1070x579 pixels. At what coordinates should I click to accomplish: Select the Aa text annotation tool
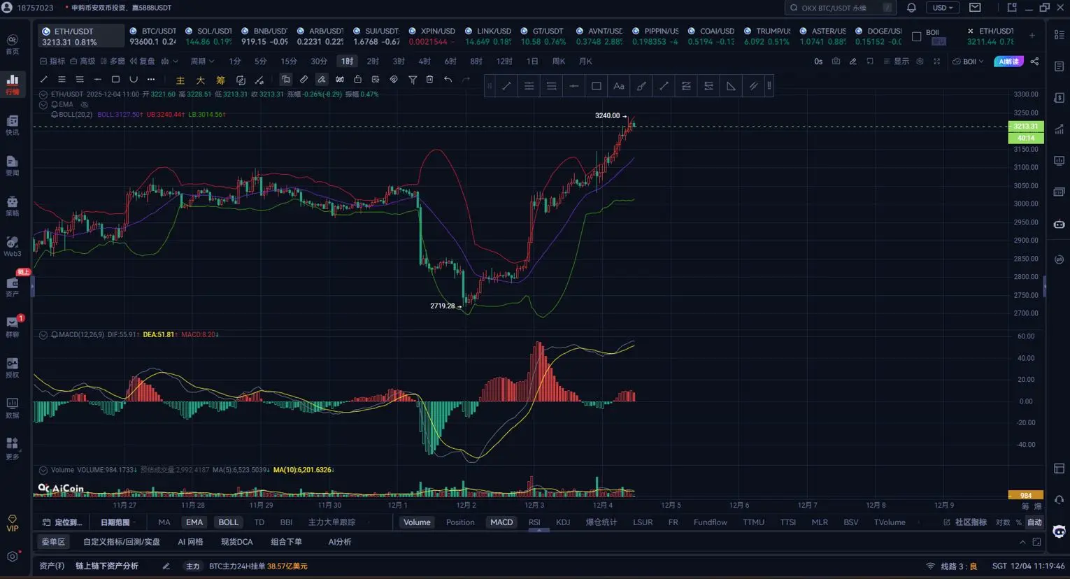(619, 86)
